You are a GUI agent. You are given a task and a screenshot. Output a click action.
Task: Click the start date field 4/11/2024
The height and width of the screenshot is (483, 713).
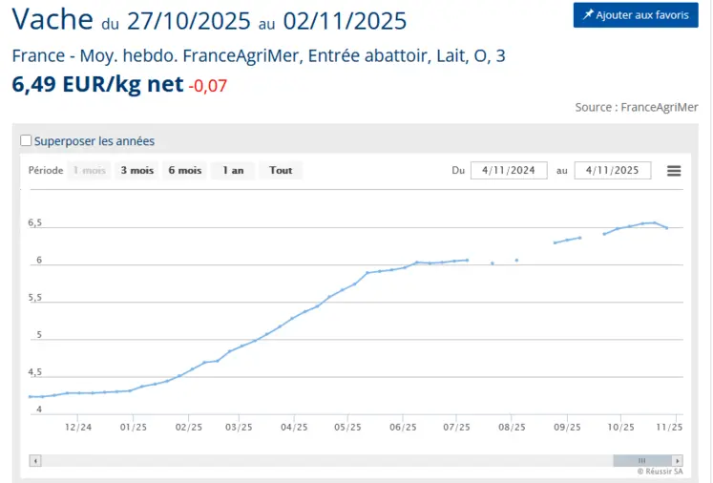coord(509,171)
